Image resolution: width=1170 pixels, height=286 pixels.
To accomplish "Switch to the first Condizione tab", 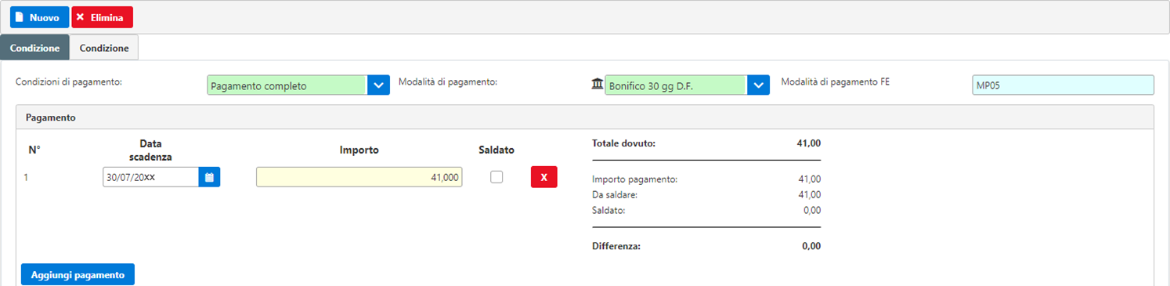I will pos(35,48).
